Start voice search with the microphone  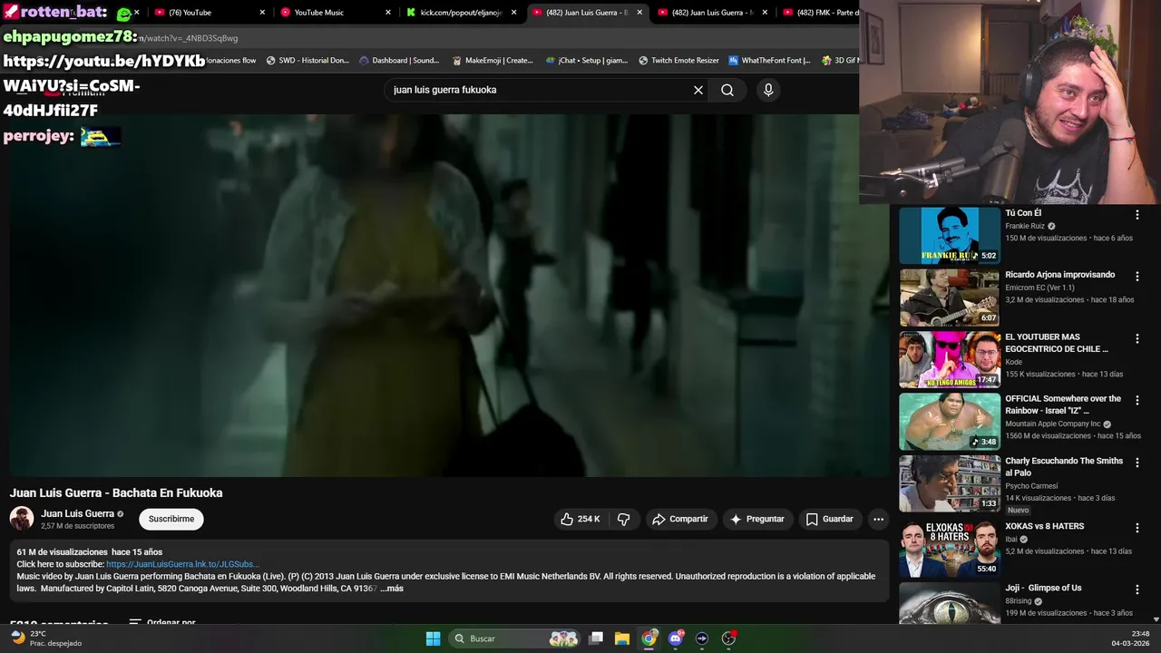coord(768,90)
